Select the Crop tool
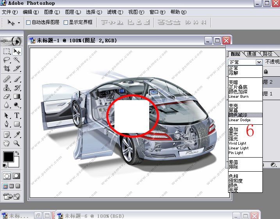 coord(7,68)
